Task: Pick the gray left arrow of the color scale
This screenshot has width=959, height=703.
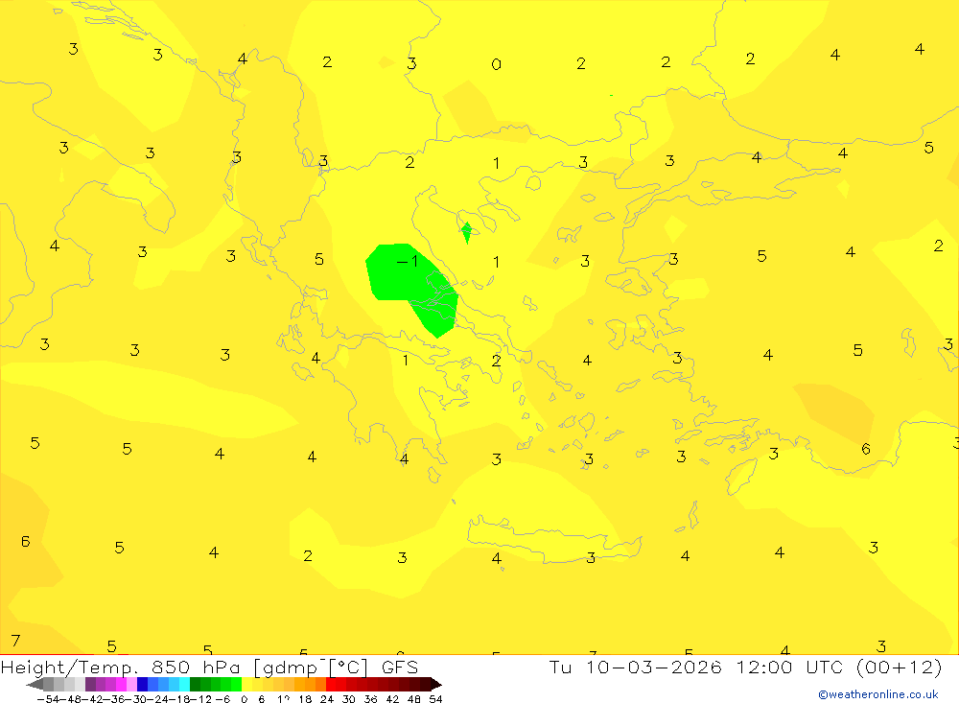Action: click(35, 684)
